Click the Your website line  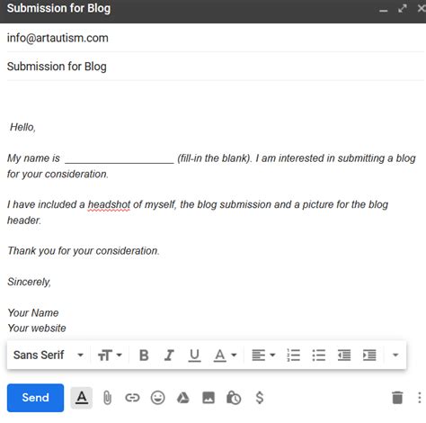tap(37, 328)
